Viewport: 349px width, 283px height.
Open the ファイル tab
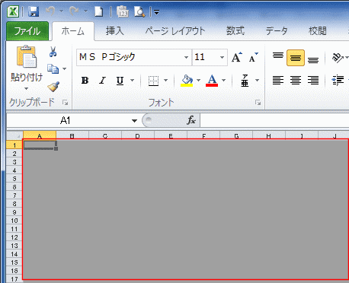point(27,31)
